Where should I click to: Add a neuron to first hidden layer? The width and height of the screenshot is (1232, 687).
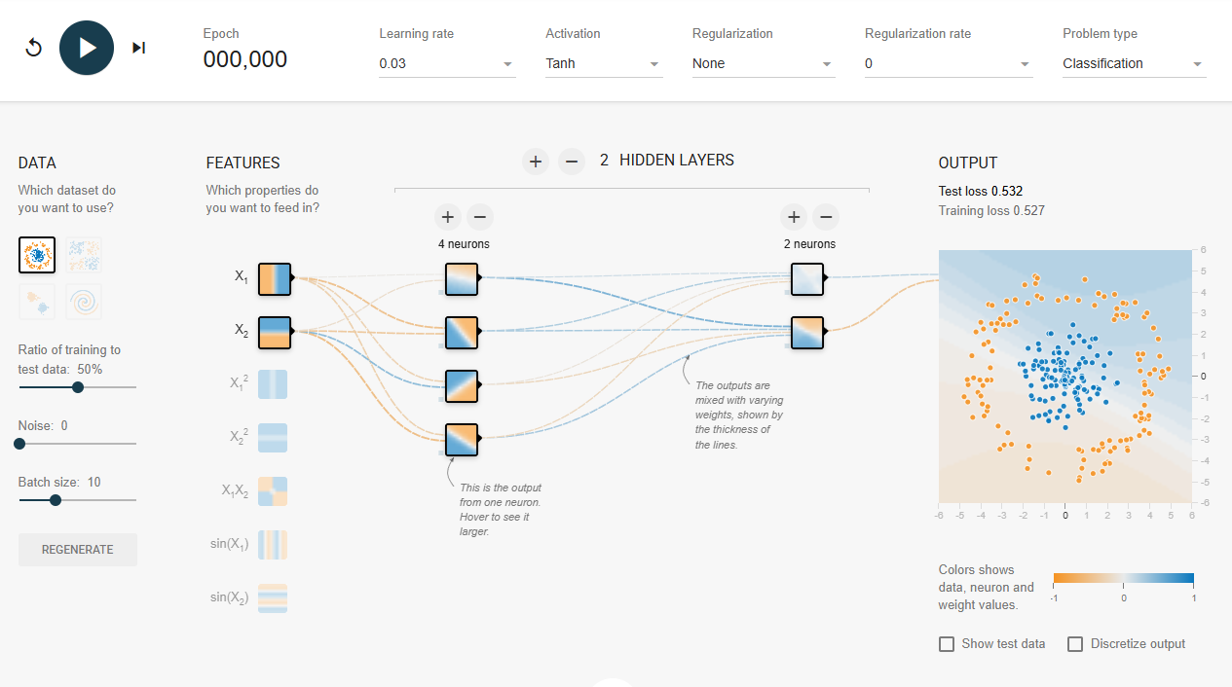coord(447,217)
